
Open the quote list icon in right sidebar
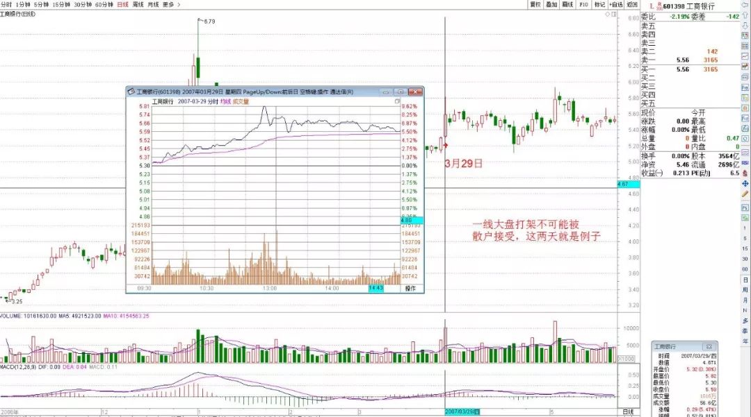(x=745, y=36)
